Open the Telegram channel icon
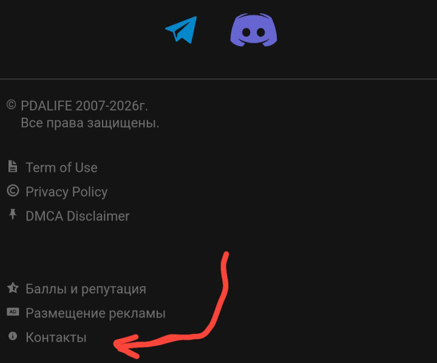Image resolution: width=437 pixels, height=363 pixels. (181, 30)
